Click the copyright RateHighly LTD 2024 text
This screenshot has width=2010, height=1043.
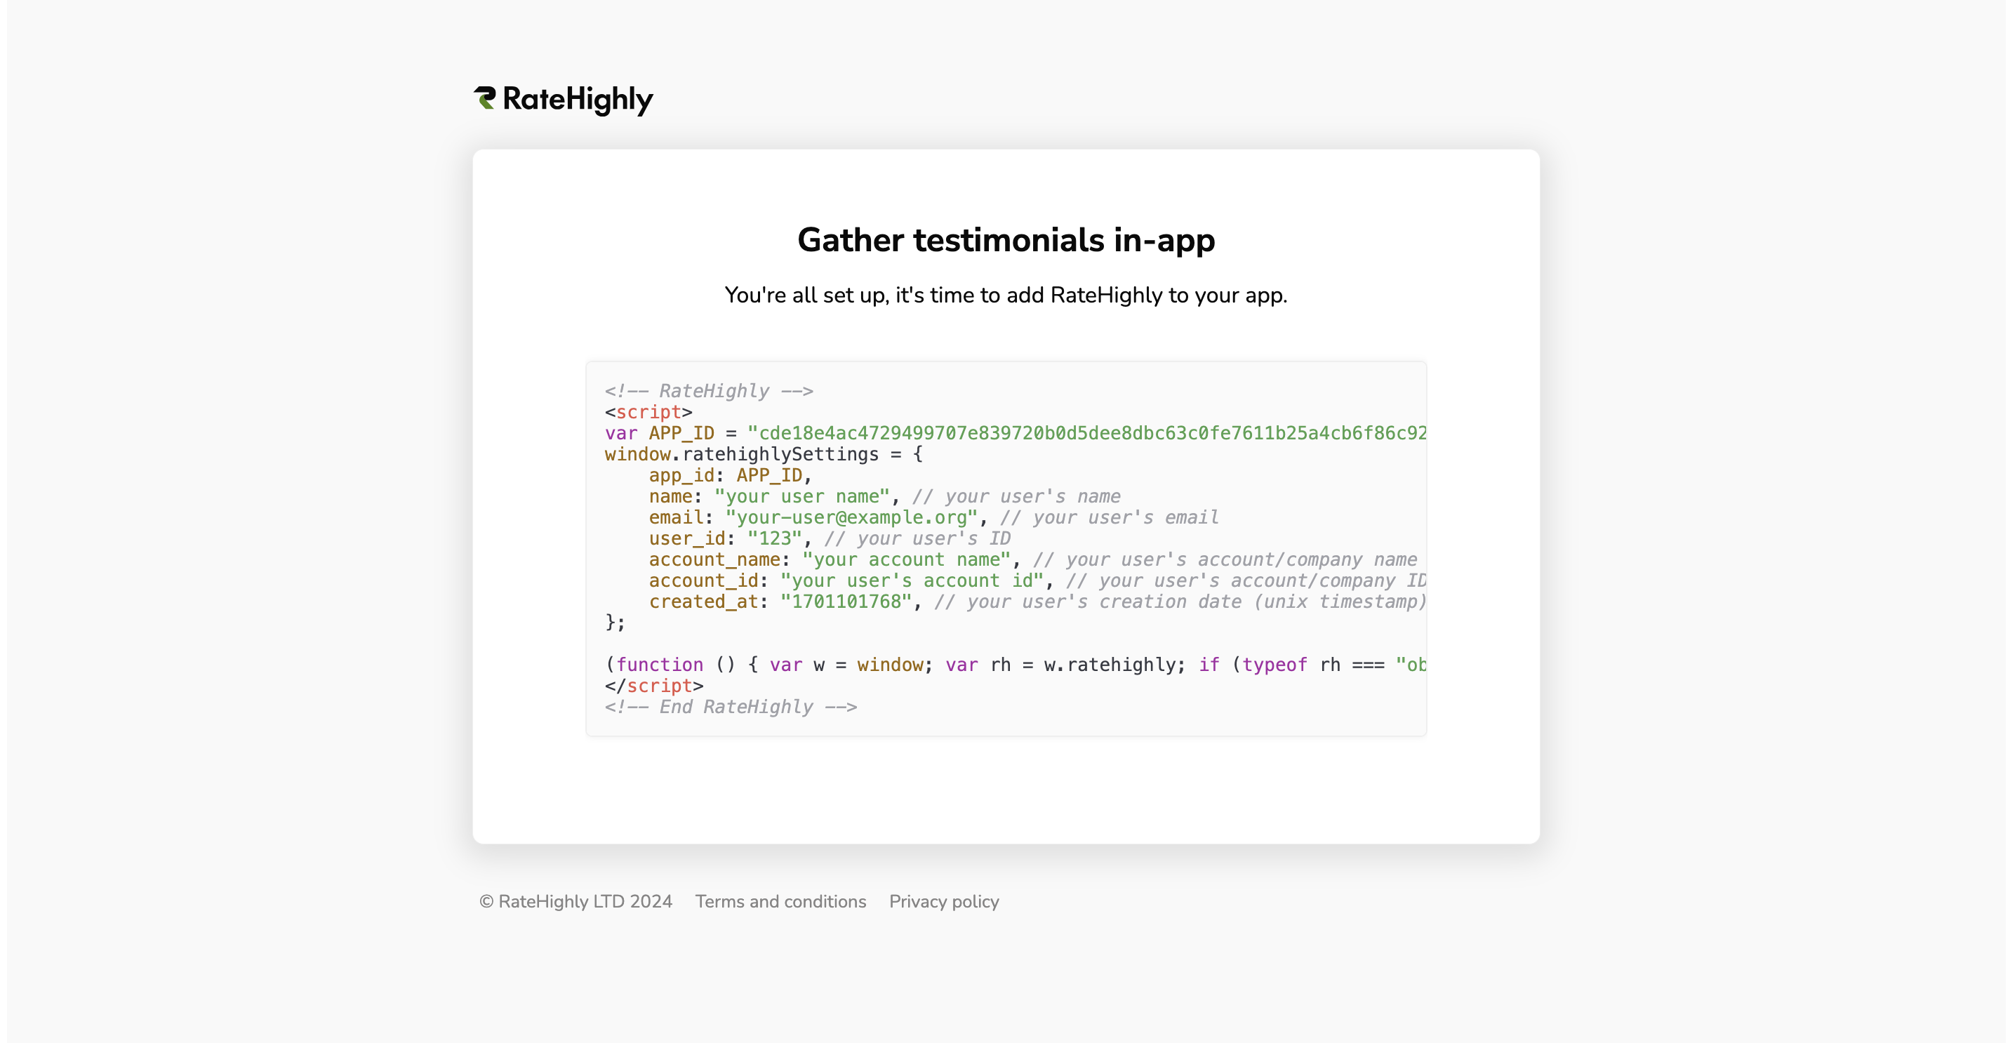coord(575,901)
